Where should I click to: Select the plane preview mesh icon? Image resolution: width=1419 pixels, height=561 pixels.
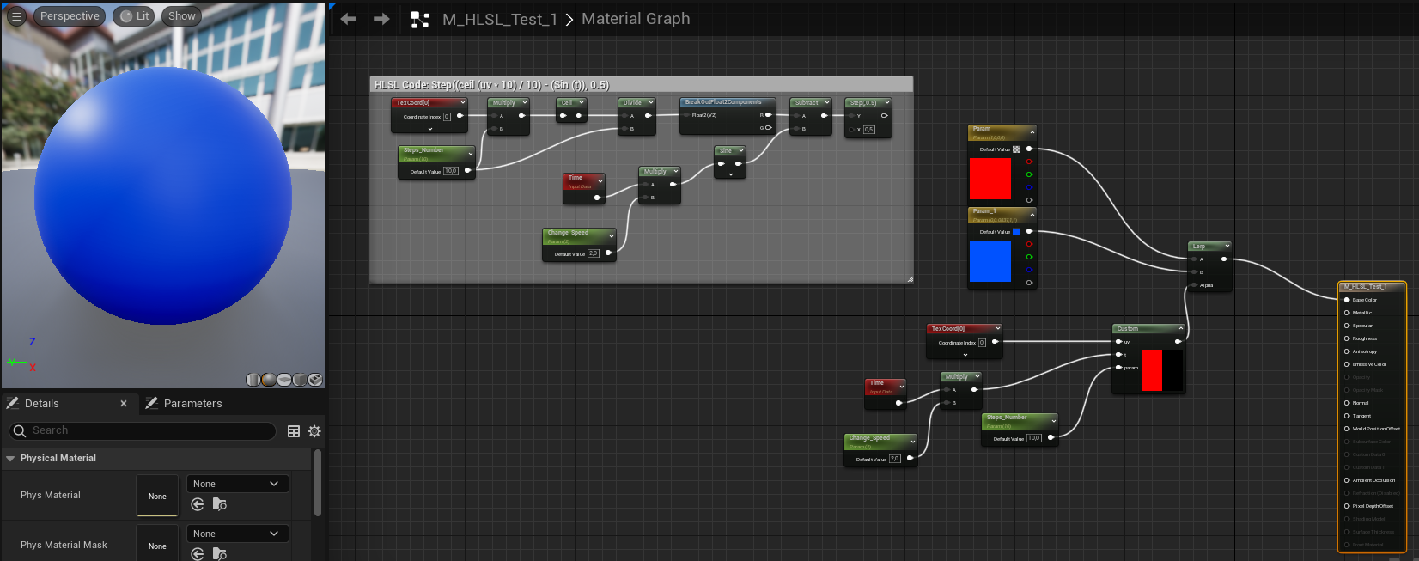pyautogui.click(x=284, y=380)
